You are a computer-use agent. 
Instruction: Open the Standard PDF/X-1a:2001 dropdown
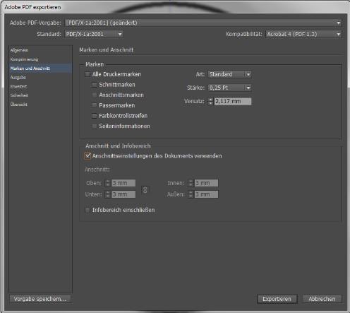click(94, 34)
